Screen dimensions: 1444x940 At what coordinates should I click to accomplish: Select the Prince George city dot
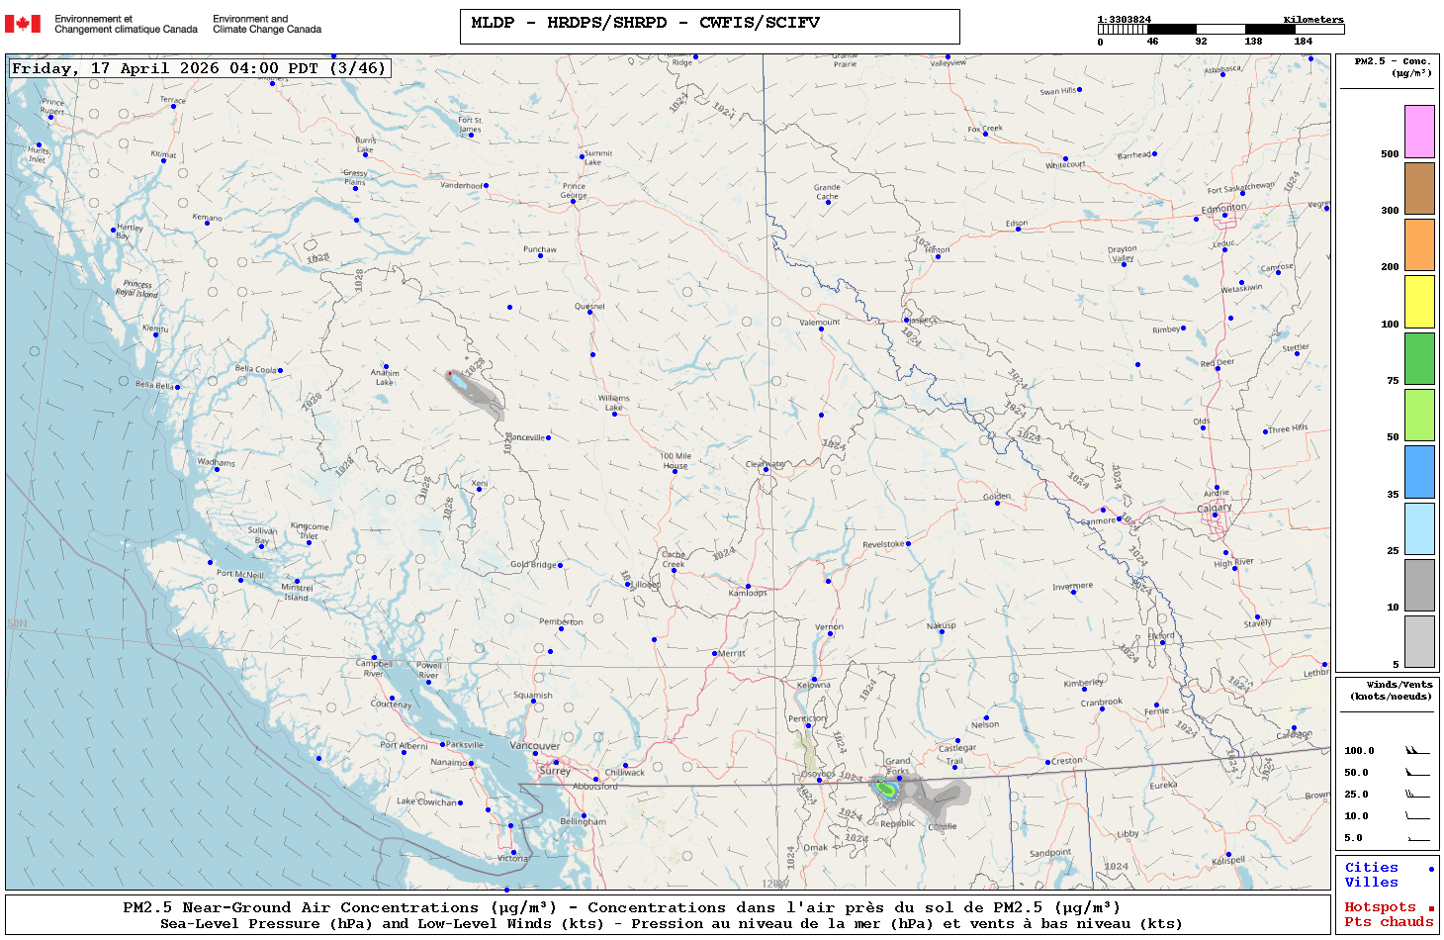tap(573, 201)
